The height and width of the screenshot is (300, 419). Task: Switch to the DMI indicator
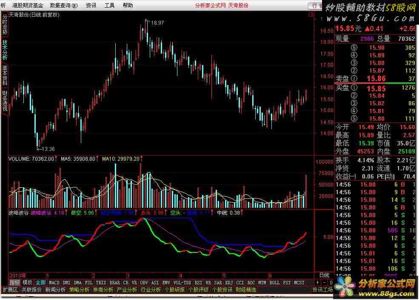(66, 283)
